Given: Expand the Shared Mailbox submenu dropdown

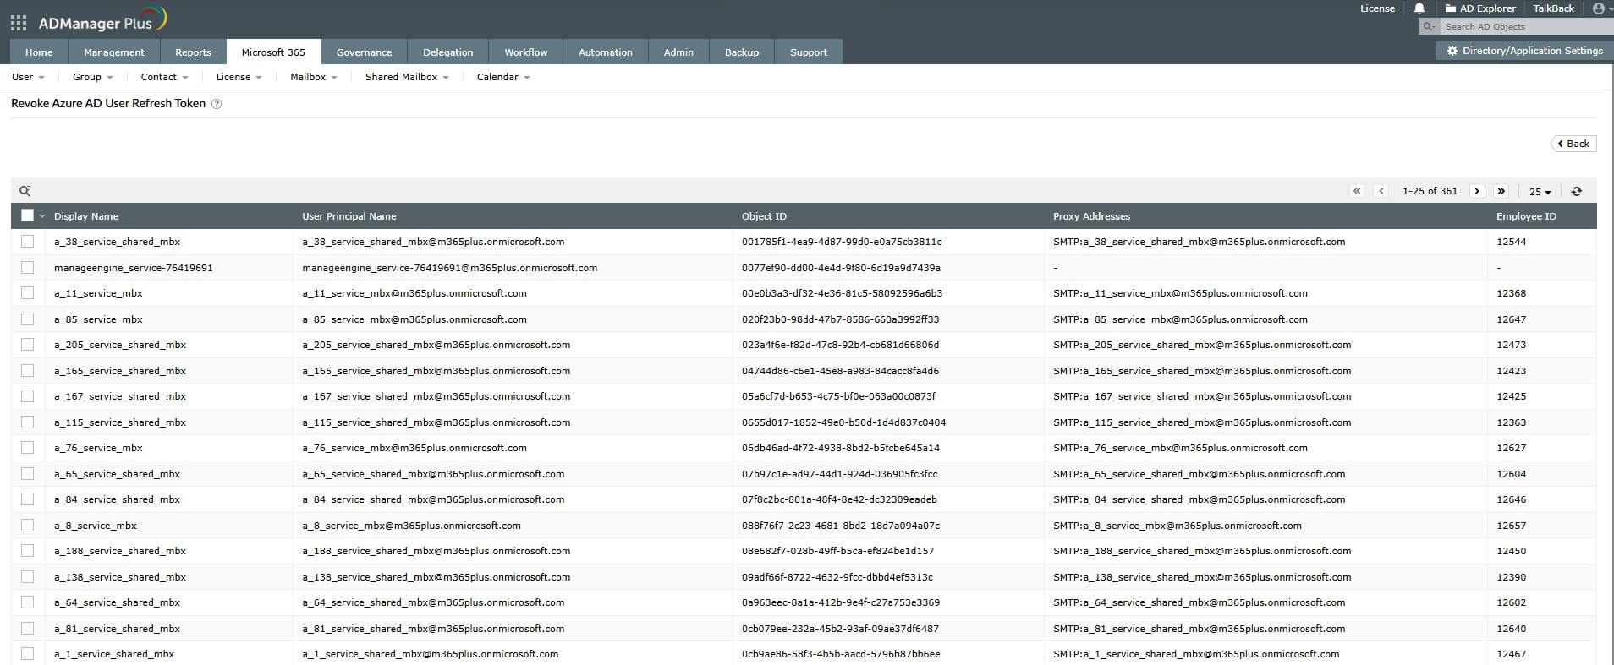Looking at the screenshot, I should pyautogui.click(x=408, y=77).
